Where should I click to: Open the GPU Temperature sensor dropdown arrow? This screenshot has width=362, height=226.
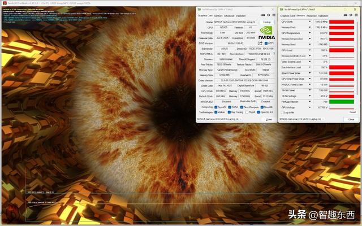(310, 33)
